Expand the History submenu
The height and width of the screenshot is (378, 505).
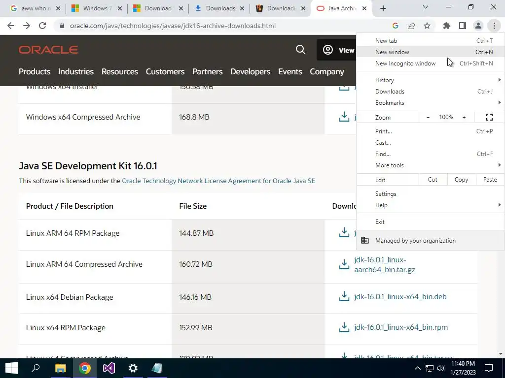pyautogui.click(x=431, y=80)
